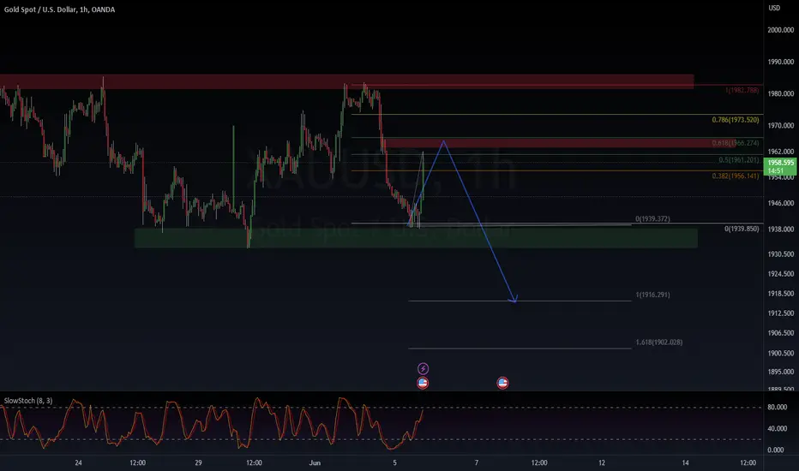The height and width of the screenshot is (471, 799).
Task: Click the 1900.500 price axis label
Action: tap(781, 353)
